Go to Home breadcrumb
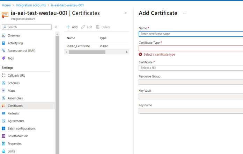The image size is (243, 154). (x=6, y=5)
